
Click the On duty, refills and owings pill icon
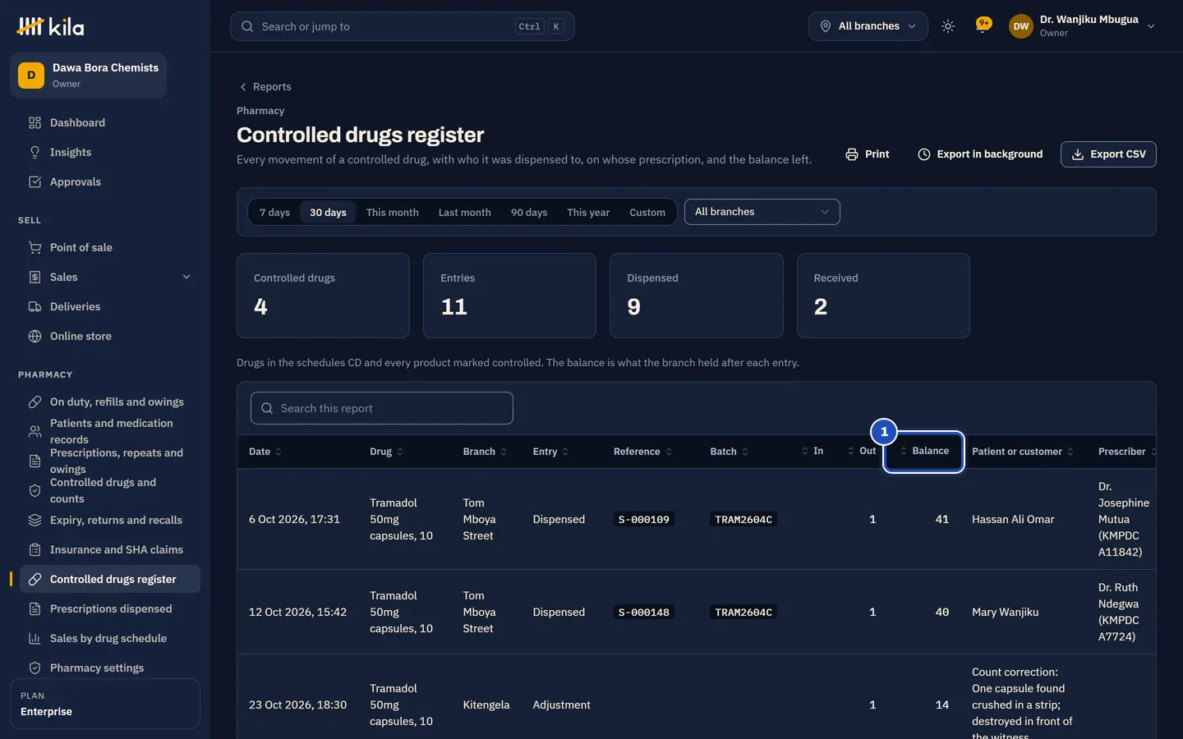(35, 402)
